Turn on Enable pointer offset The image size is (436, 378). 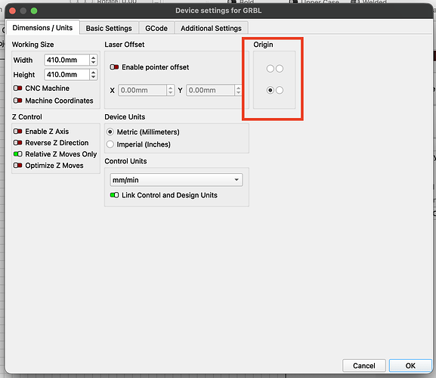coord(114,67)
